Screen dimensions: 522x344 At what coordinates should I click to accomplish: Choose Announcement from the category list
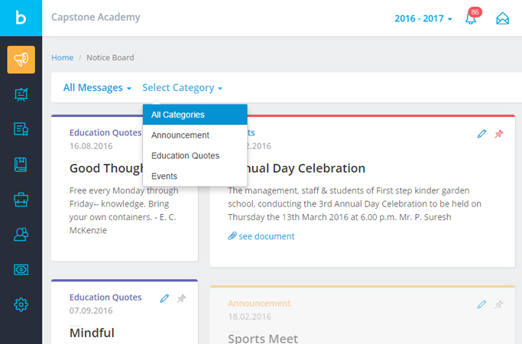click(x=180, y=135)
